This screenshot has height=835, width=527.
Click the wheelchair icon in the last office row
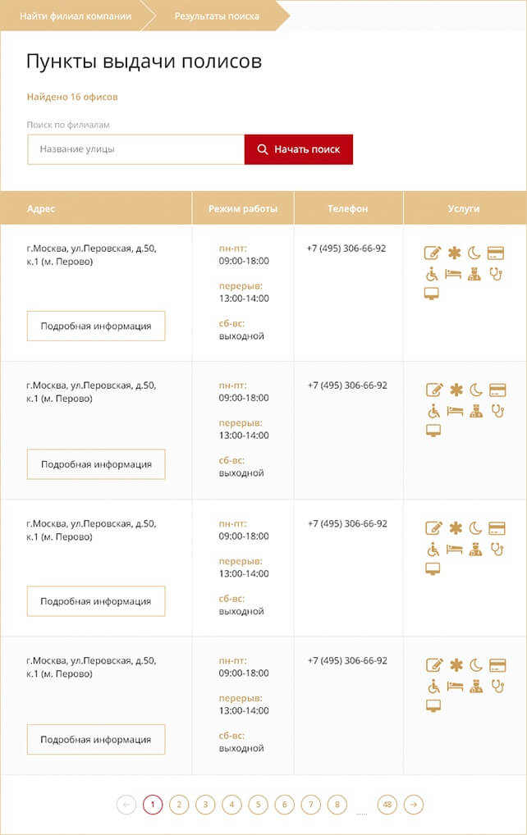tap(433, 686)
